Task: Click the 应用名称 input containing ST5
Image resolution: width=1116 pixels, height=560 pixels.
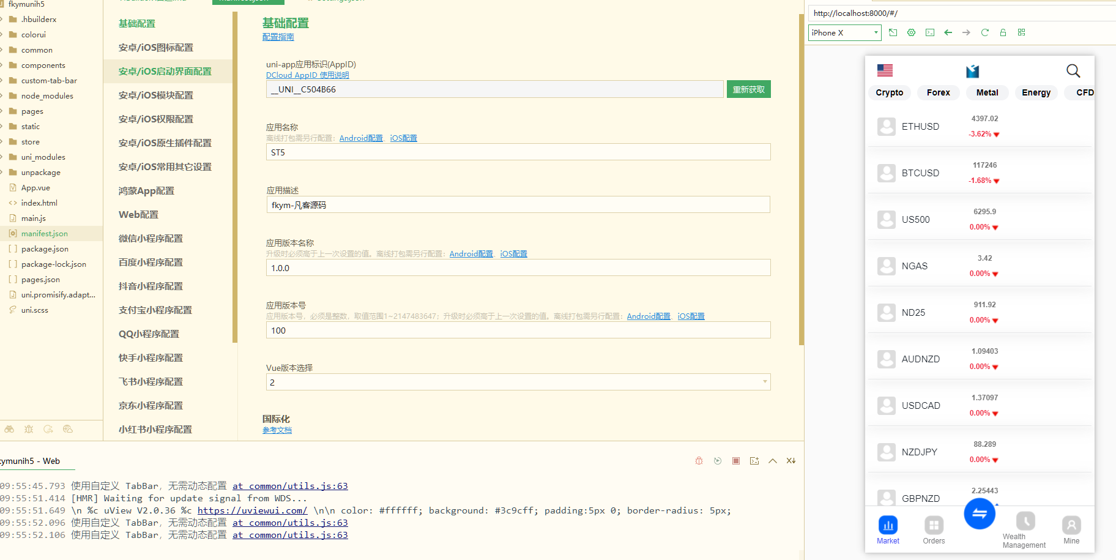Action: (x=518, y=152)
